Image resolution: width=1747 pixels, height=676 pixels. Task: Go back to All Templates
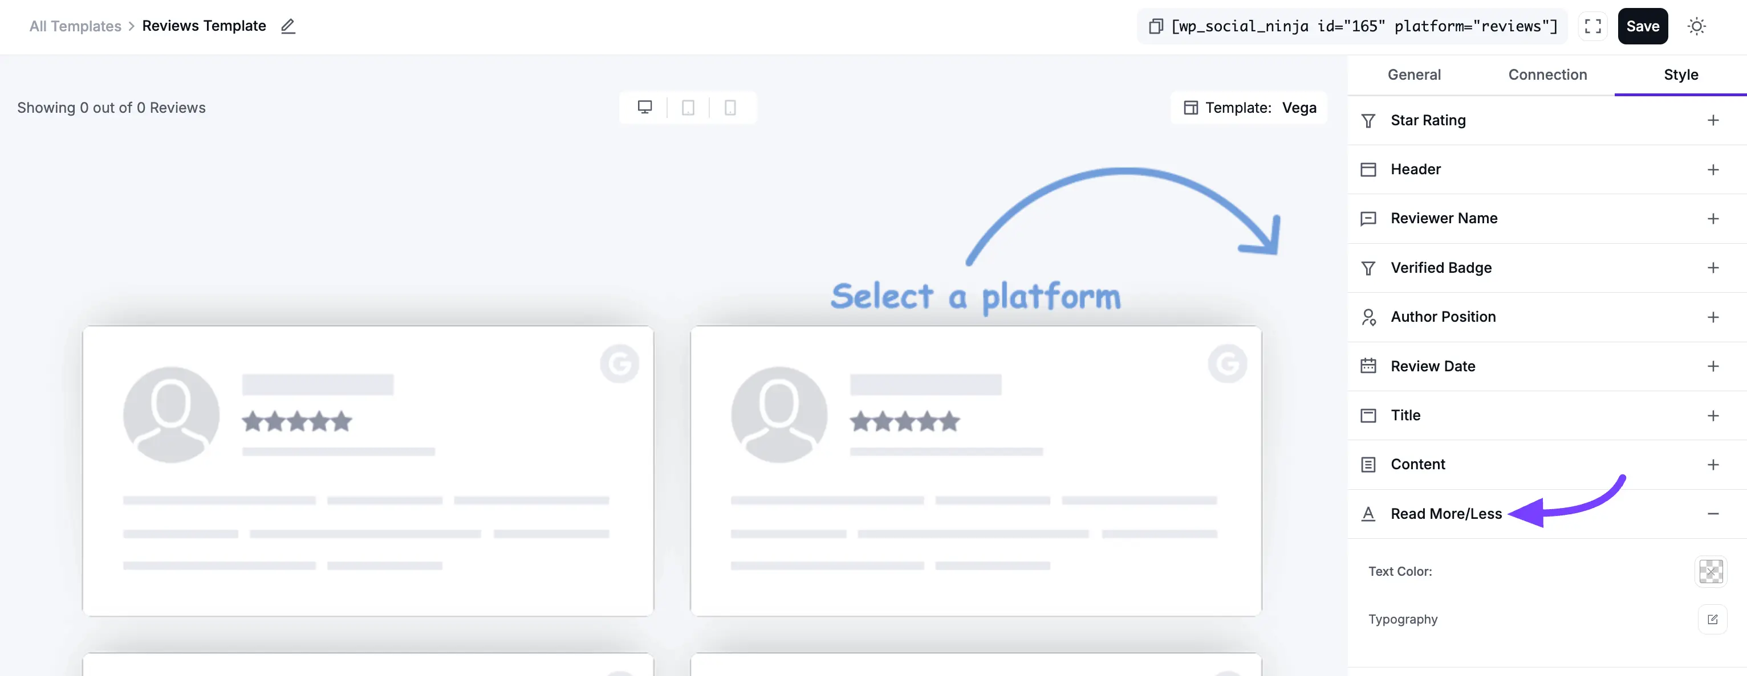(x=75, y=26)
